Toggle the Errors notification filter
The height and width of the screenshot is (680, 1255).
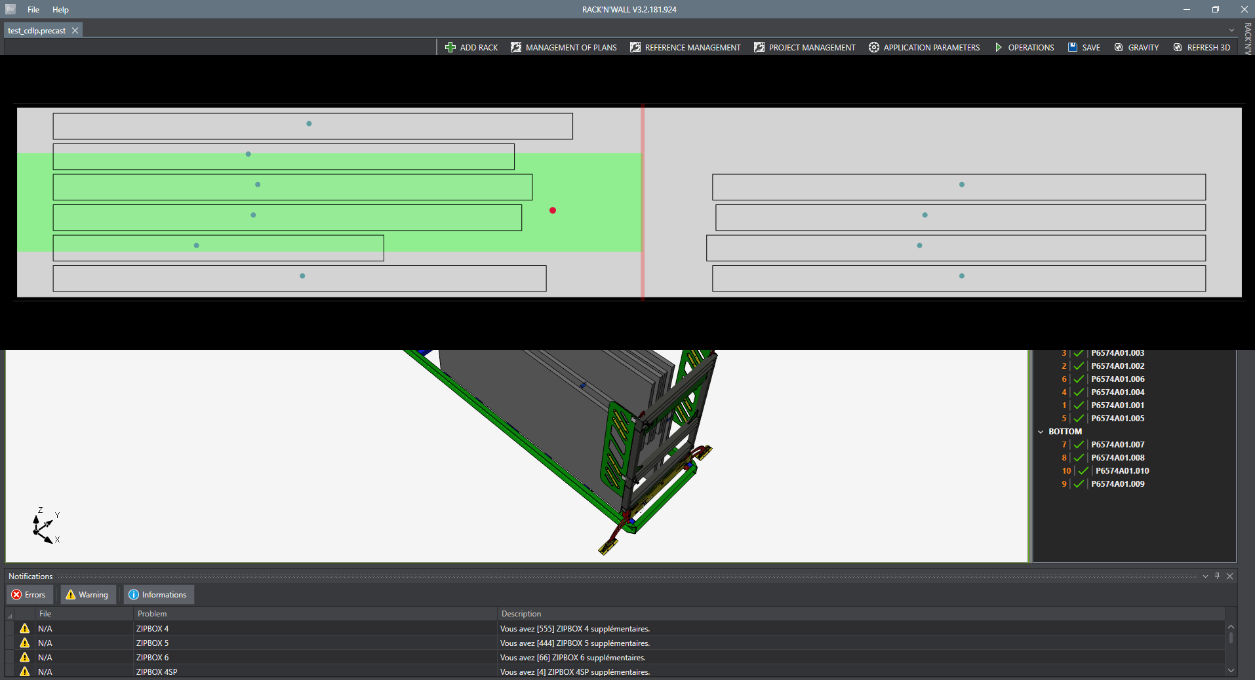[29, 595]
